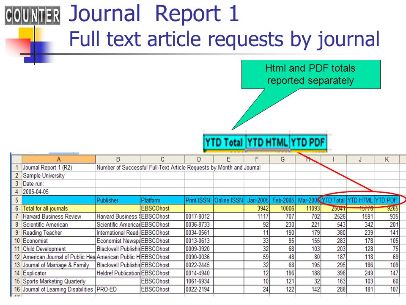Click the 'Jan-2005' header cell
This screenshot has width=406, height=305.
tap(257, 200)
